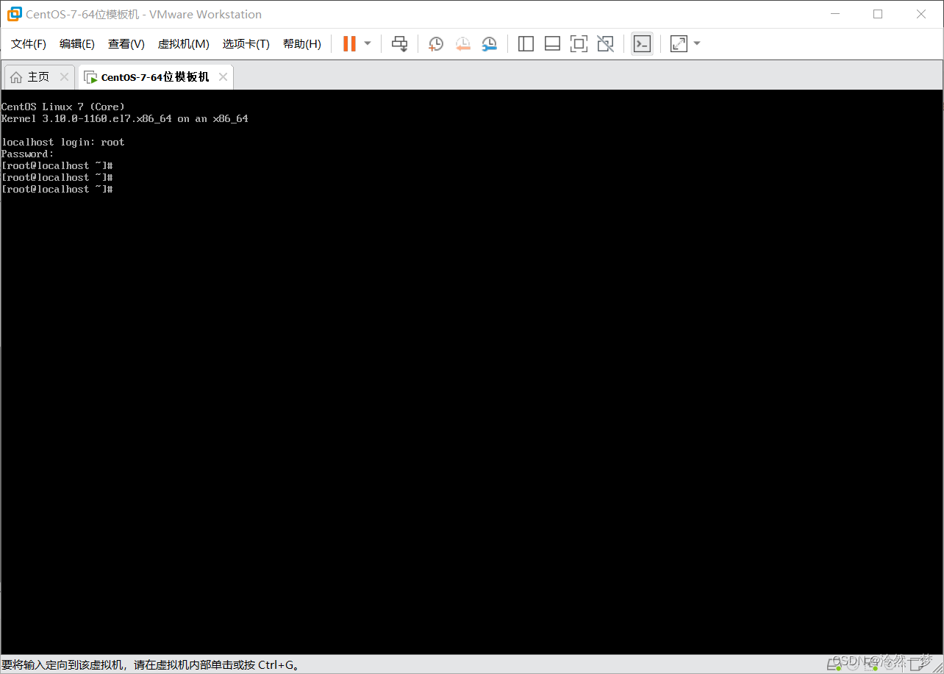Enter full screen mode
This screenshot has height=674, width=944.
pyautogui.click(x=579, y=44)
